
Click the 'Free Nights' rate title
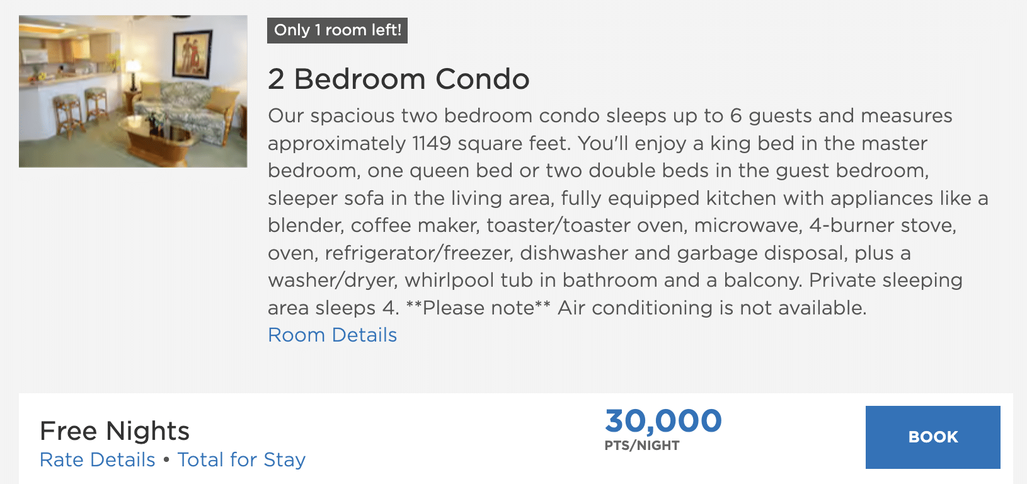pyautogui.click(x=114, y=431)
